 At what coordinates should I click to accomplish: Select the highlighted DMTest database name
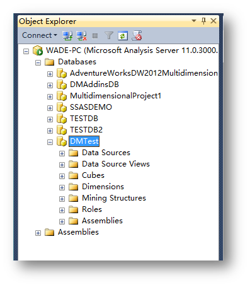click(84, 141)
